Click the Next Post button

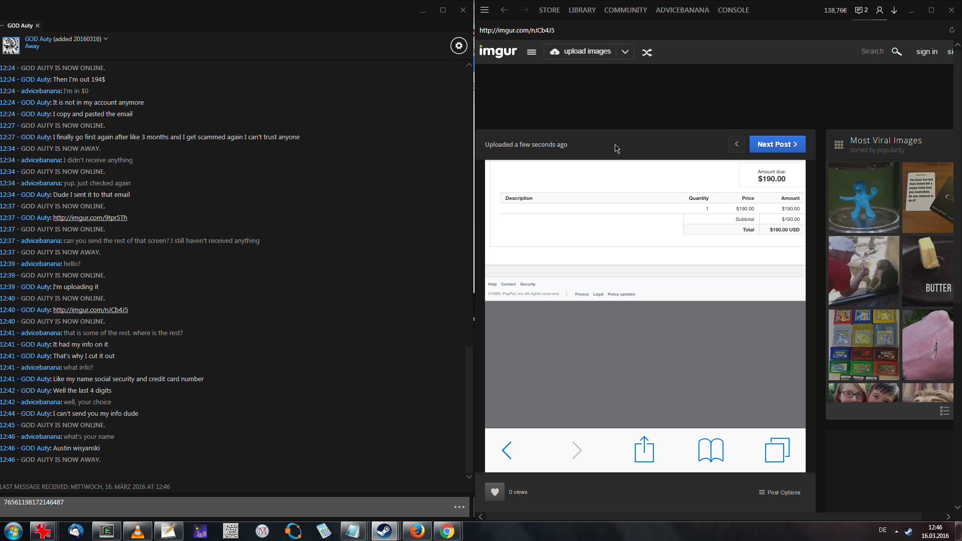coord(777,144)
